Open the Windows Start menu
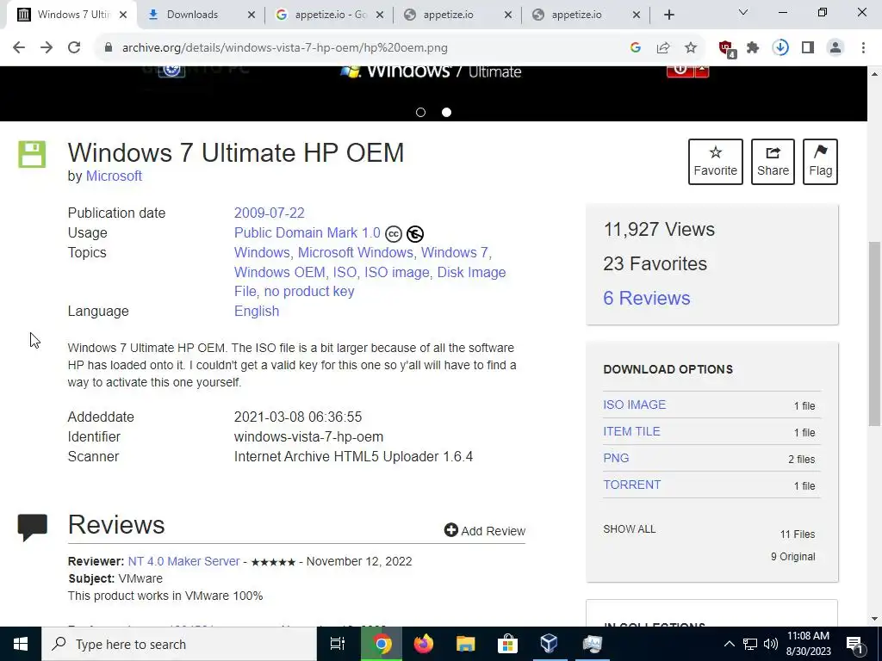Screen dimensions: 882x661 21,644
